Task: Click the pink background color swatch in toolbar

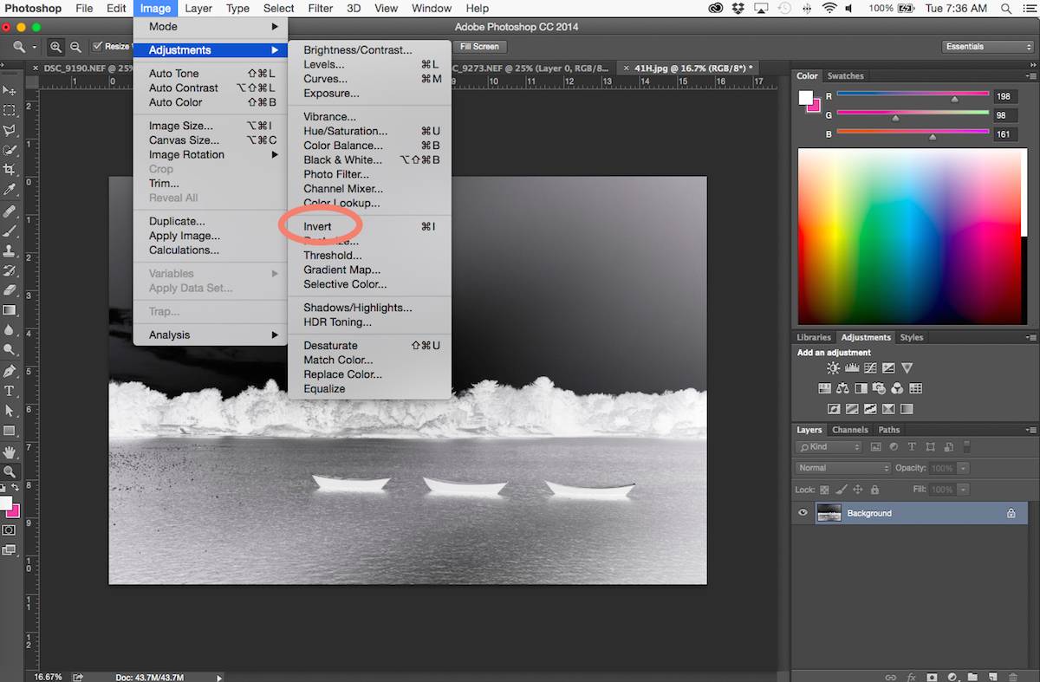Action: click(15, 510)
